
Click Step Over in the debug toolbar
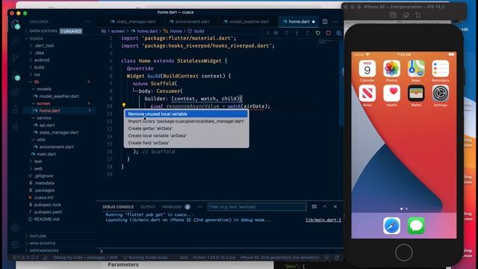286,33
